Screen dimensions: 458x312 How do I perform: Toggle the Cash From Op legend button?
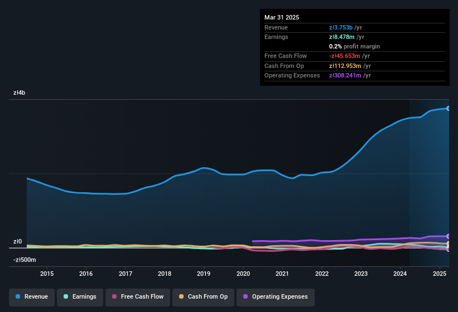[x=203, y=297]
